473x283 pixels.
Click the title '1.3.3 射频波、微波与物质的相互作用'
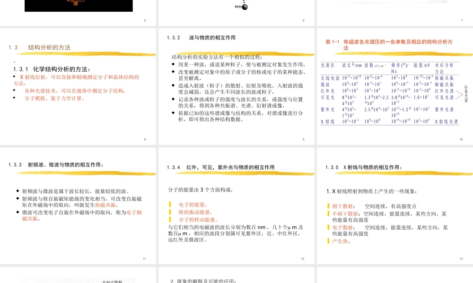point(56,165)
